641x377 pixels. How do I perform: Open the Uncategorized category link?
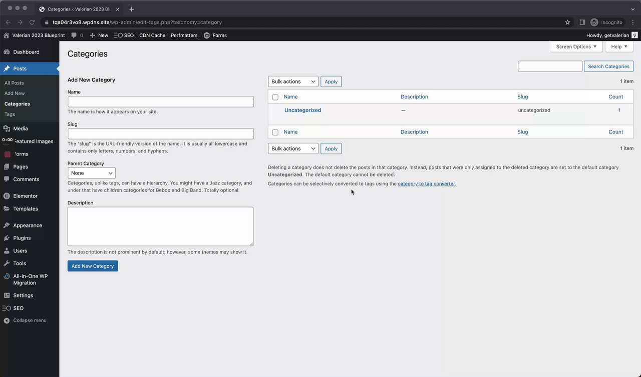(x=302, y=110)
